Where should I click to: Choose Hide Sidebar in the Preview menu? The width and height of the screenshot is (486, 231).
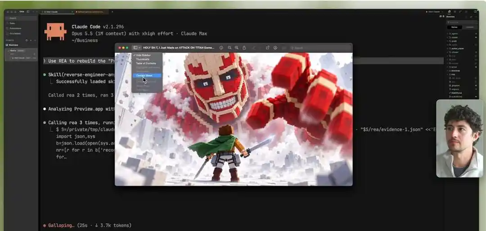click(147, 55)
